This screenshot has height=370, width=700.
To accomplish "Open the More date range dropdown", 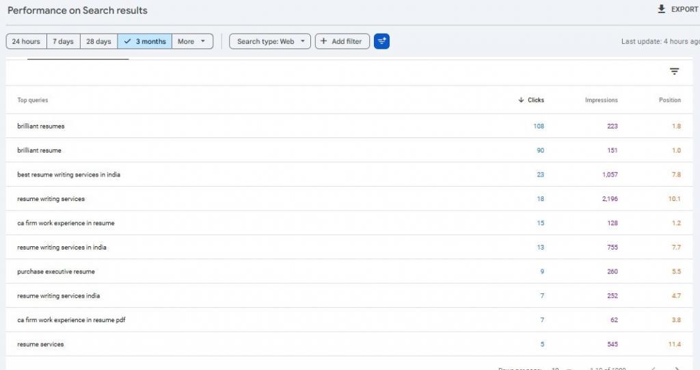I will pyautogui.click(x=192, y=41).
